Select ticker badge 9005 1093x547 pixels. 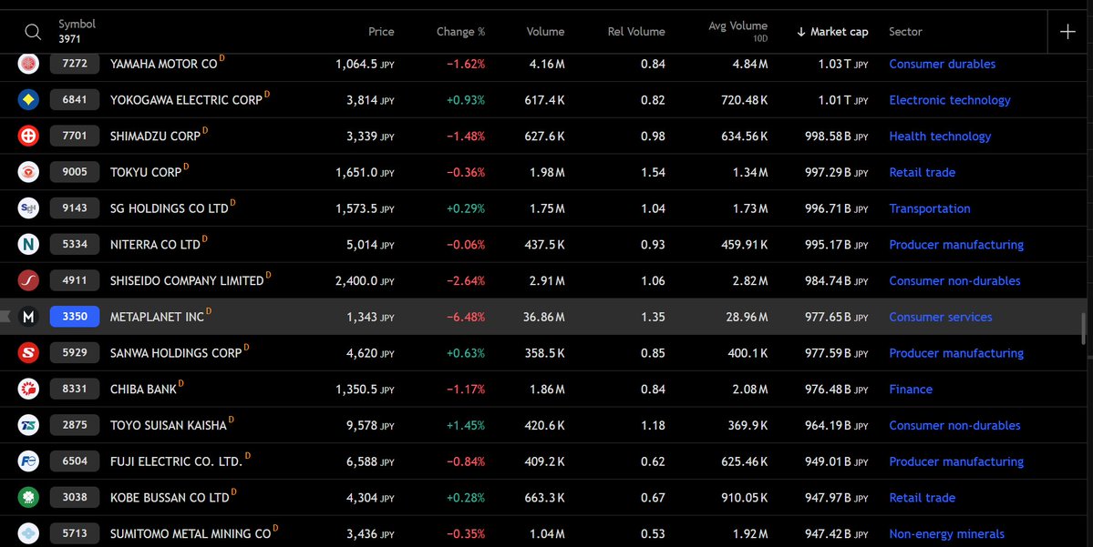75,172
